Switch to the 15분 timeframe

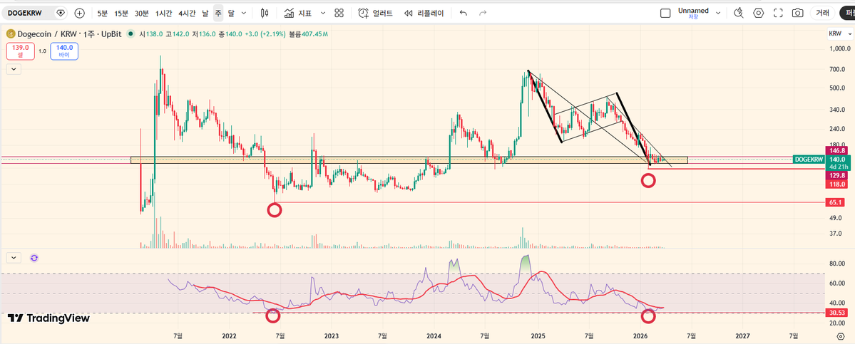tap(121, 13)
